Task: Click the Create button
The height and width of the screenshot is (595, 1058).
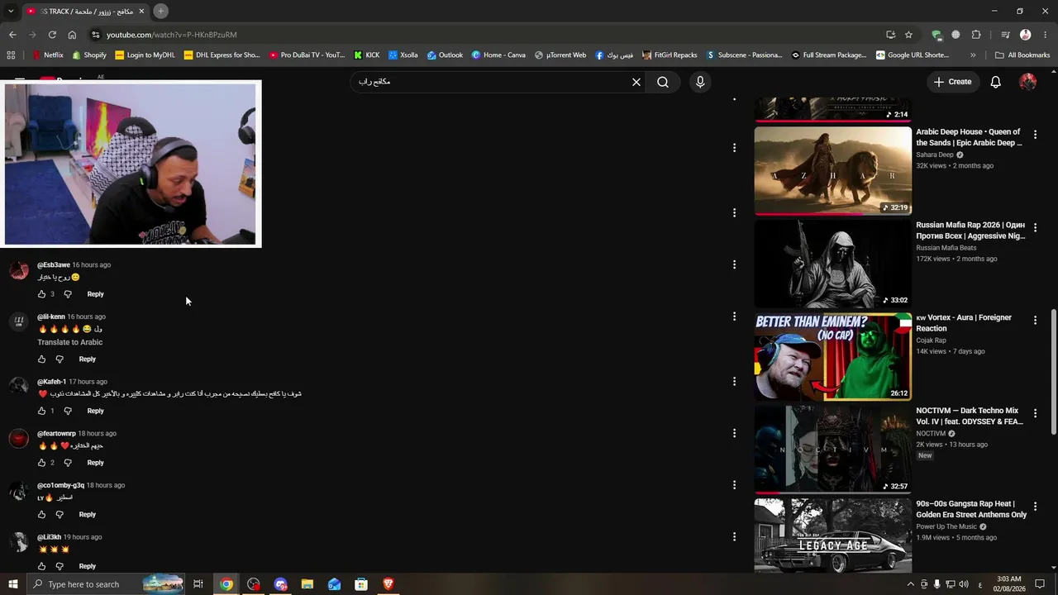Action: (x=952, y=82)
